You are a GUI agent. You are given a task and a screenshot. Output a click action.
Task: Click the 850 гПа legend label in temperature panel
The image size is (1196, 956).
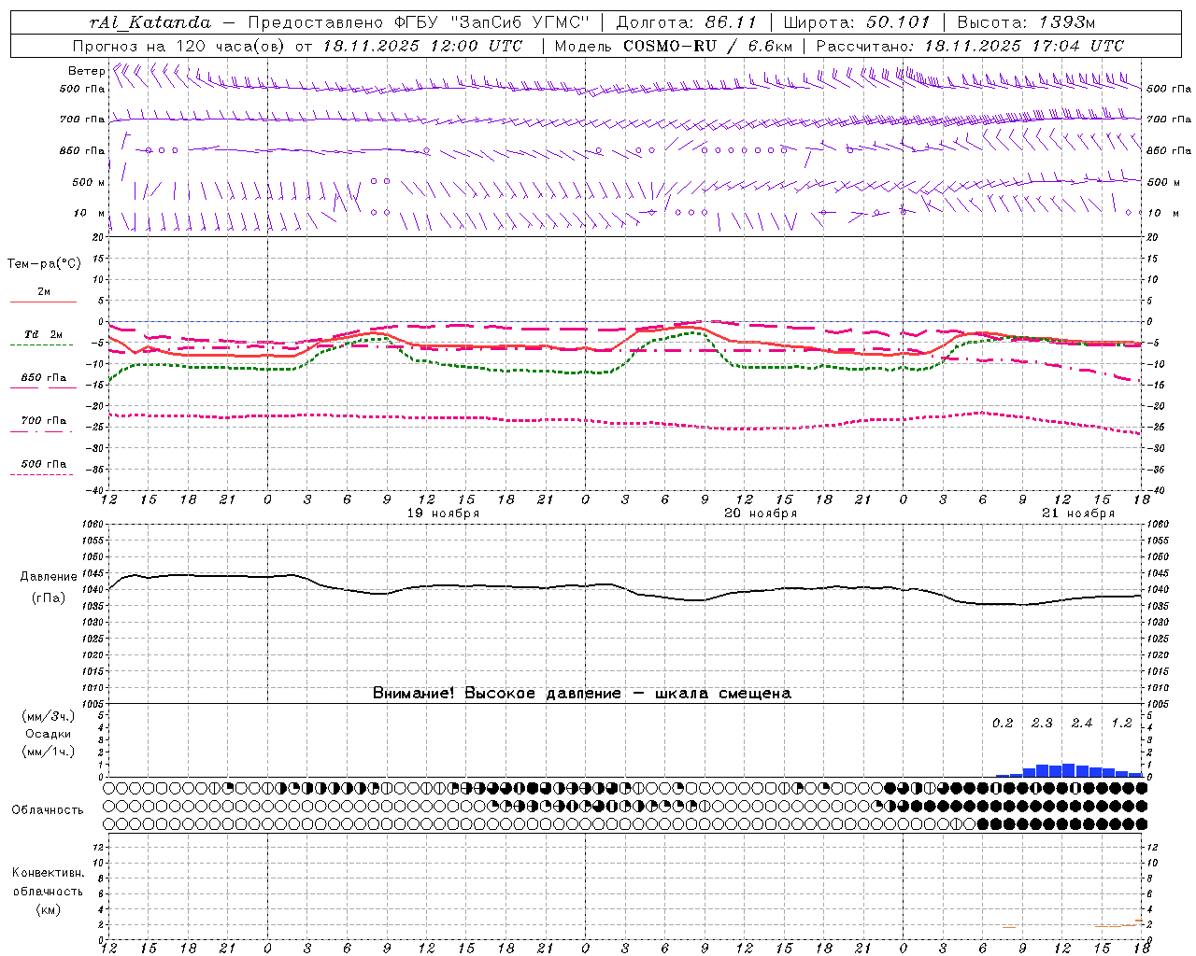tap(44, 378)
